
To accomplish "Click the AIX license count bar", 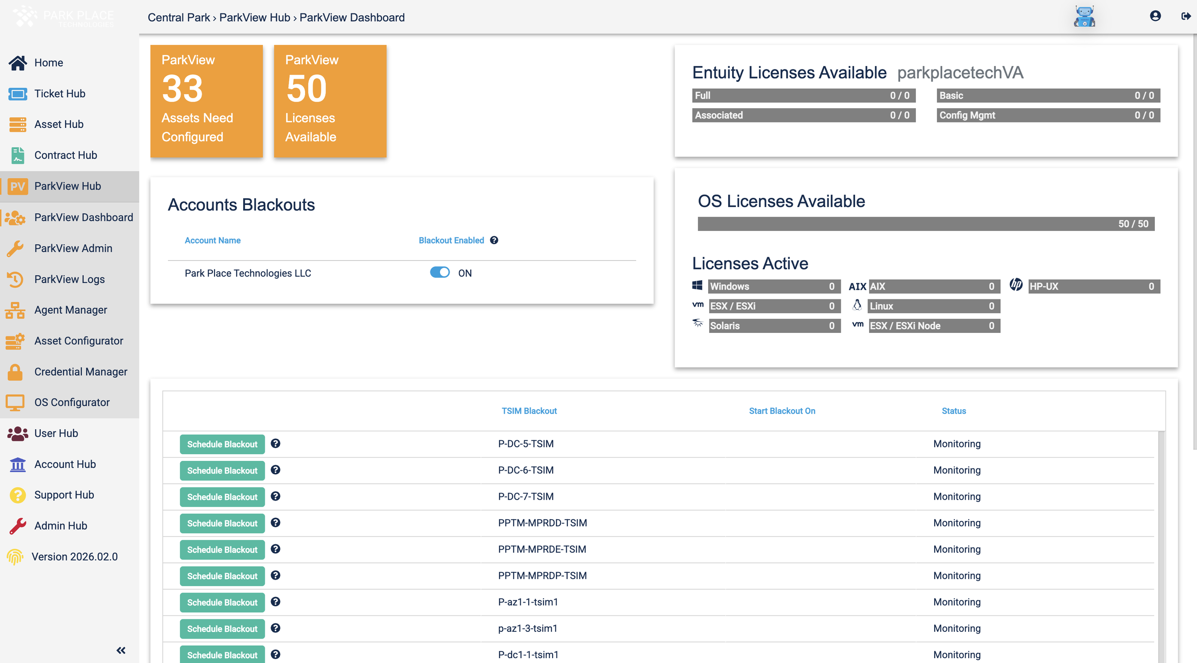I will [934, 286].
